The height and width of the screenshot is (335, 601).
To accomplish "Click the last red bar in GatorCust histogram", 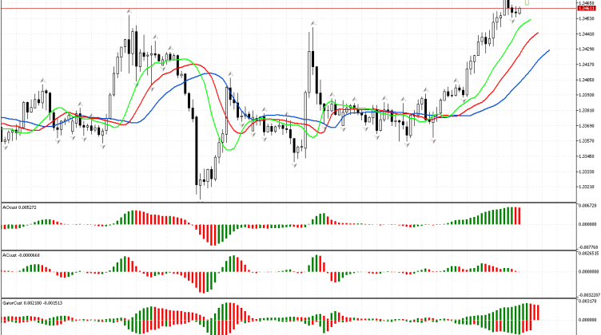I will (x=538, y=313).
